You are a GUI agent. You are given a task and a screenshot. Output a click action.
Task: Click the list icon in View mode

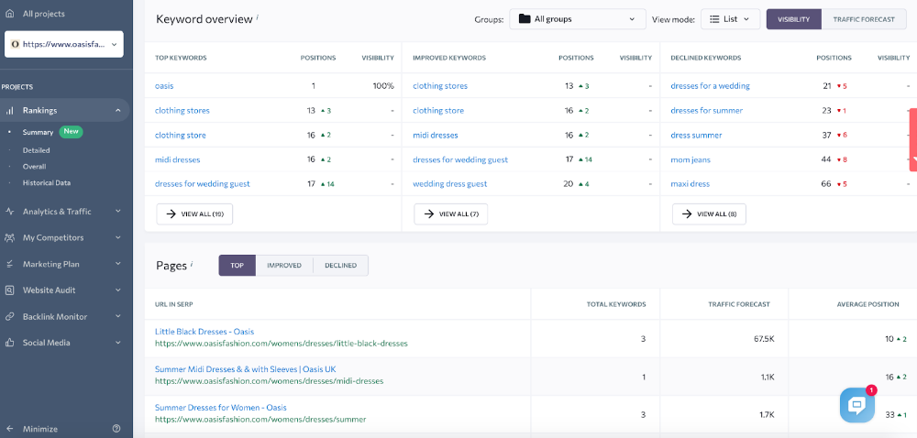point(714,18)
